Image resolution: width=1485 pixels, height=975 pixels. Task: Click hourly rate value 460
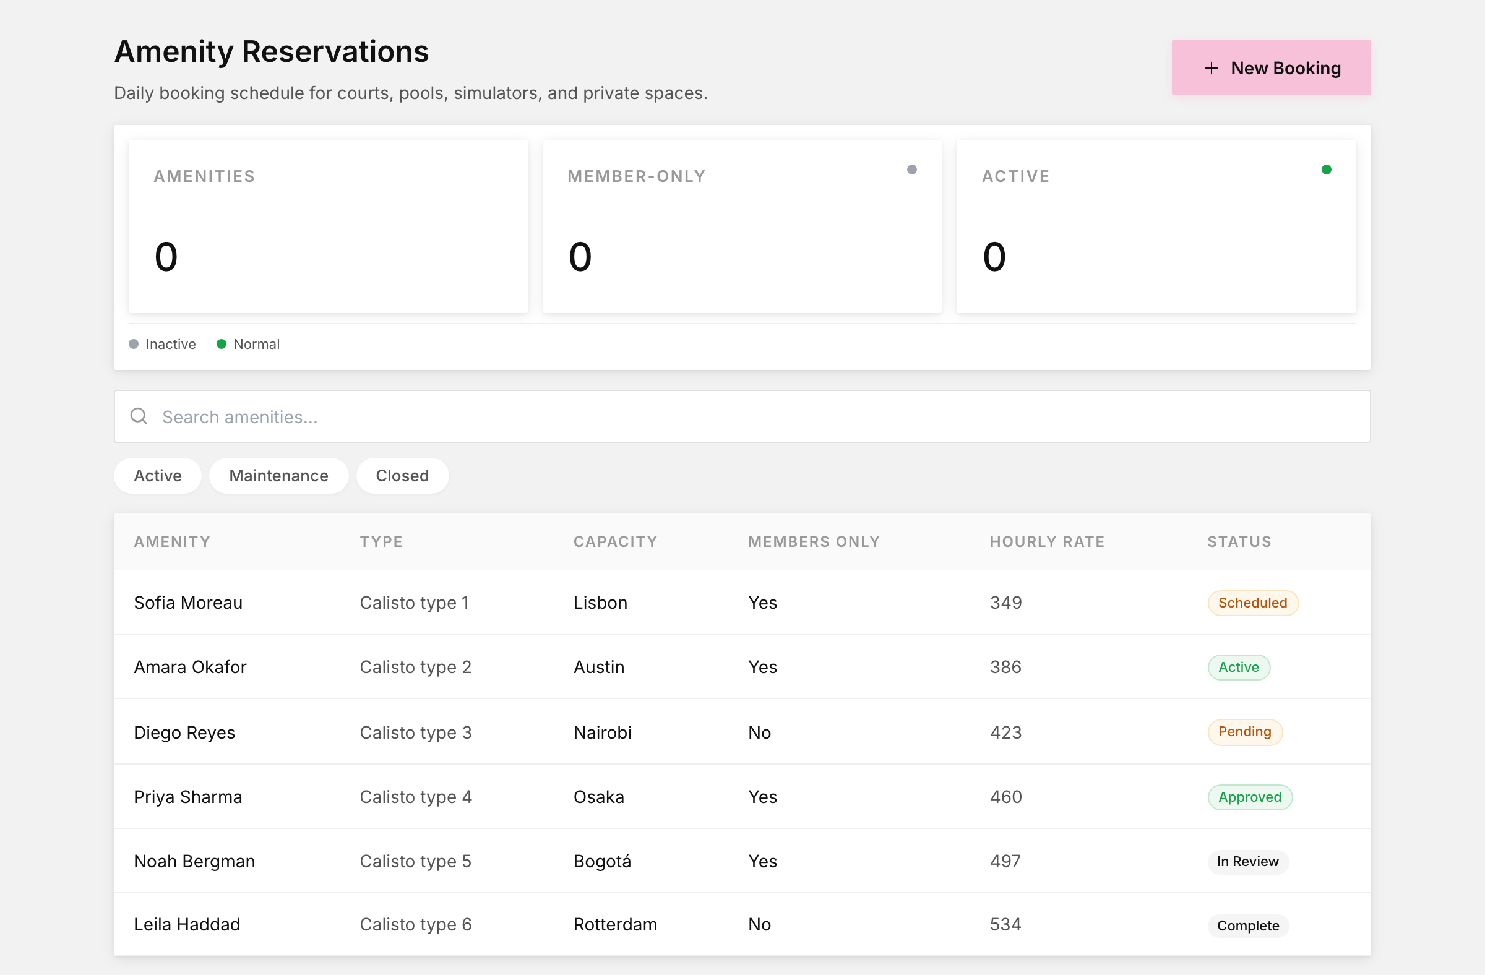point(1006,797)
